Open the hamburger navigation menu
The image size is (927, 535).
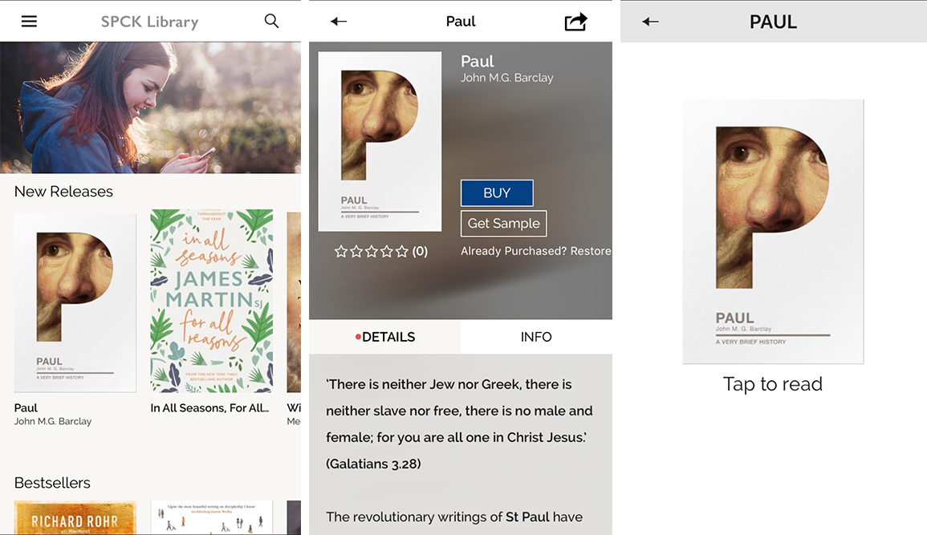(30, 21)
